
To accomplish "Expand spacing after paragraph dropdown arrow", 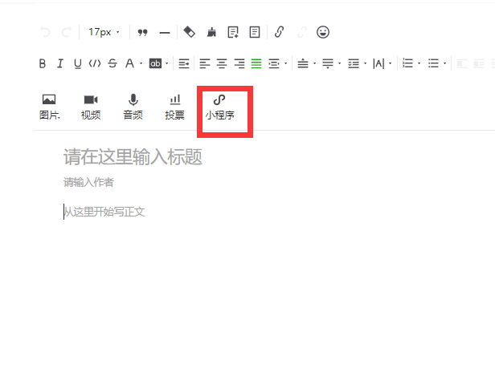I will pyautogui.click(x=340, y=63).
